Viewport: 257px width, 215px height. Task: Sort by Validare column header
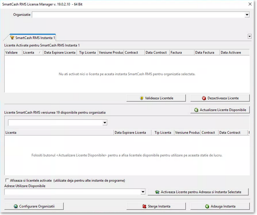[13, 53]
